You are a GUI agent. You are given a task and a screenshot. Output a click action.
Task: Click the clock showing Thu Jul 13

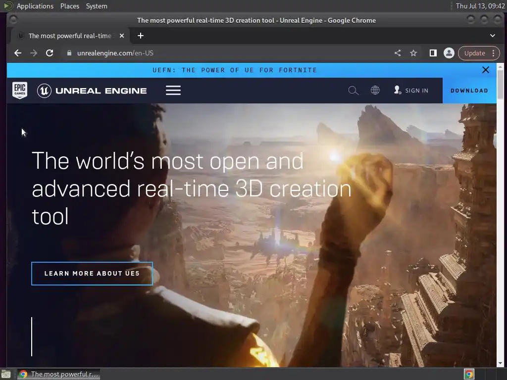(x=480, y=6)
